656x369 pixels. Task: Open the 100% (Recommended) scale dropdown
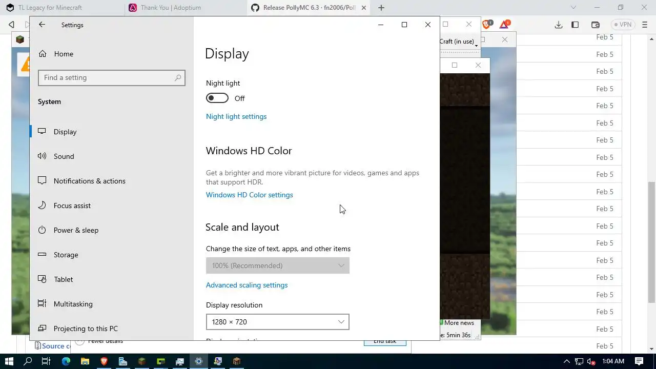278,265
